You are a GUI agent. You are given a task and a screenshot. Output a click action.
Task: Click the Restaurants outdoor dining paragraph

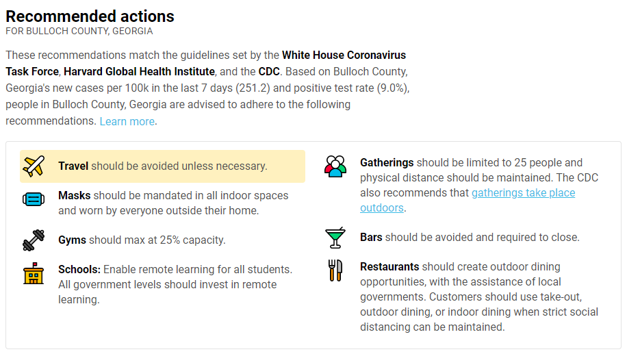[479, 296]
